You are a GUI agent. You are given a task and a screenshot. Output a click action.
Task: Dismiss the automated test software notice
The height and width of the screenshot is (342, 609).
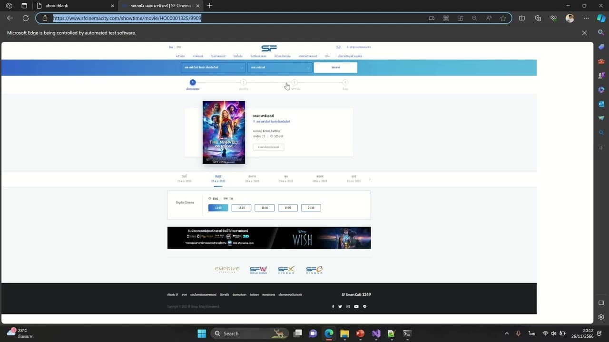coord(584,33)
